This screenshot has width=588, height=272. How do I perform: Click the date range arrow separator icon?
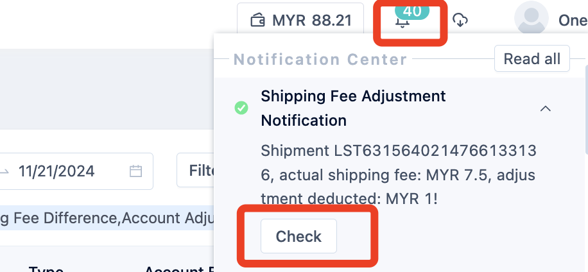click(4, 171)
